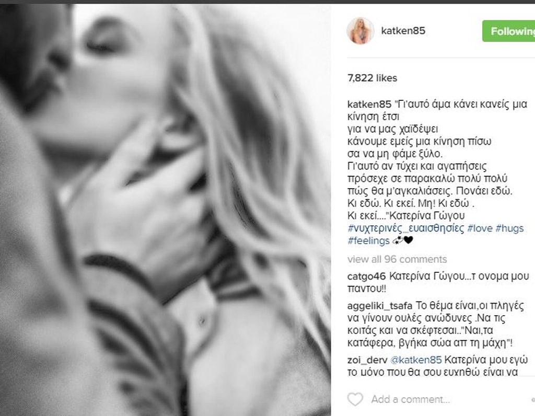Click katken85 username in the caption
Screen dimensions: 535x416
pos(369,104)
